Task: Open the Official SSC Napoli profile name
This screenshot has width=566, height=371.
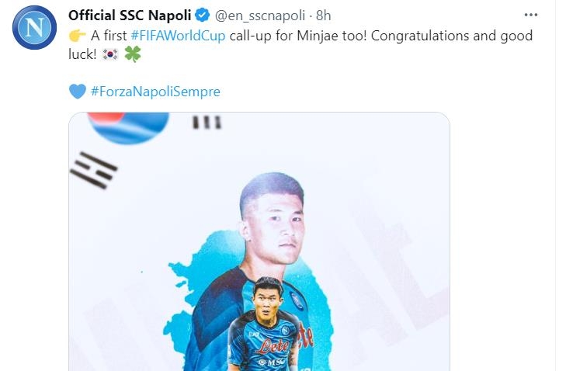Action: tap(130, 15)
